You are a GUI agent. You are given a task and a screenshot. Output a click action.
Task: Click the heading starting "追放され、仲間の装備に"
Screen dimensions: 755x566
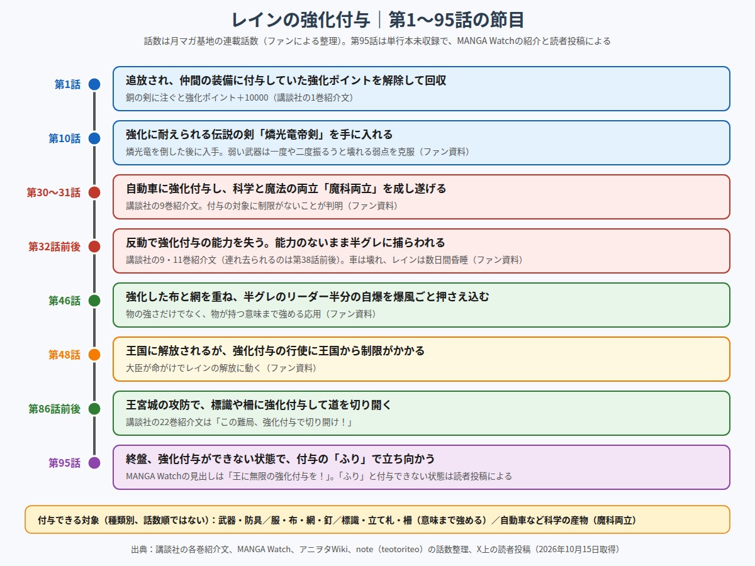click(286, 80)
